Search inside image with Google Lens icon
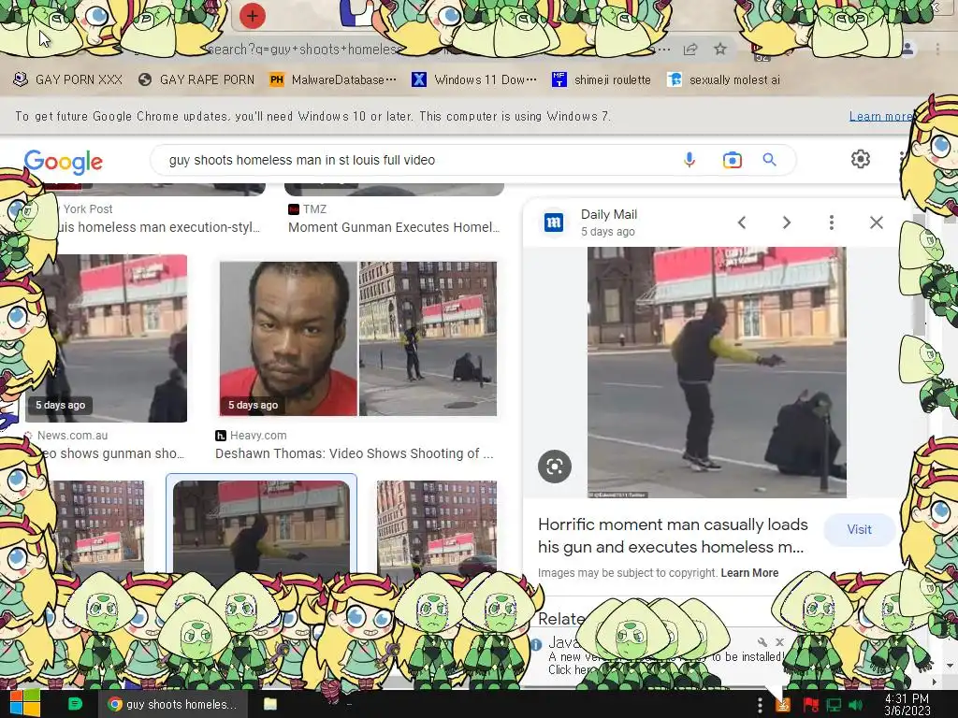Viewport: 958px width, 718px height. tap(555, 467)
